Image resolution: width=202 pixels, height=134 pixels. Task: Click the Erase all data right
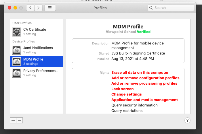140,73
